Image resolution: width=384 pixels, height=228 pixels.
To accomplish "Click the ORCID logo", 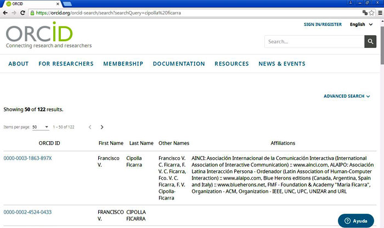I will [x=39, y=32].
